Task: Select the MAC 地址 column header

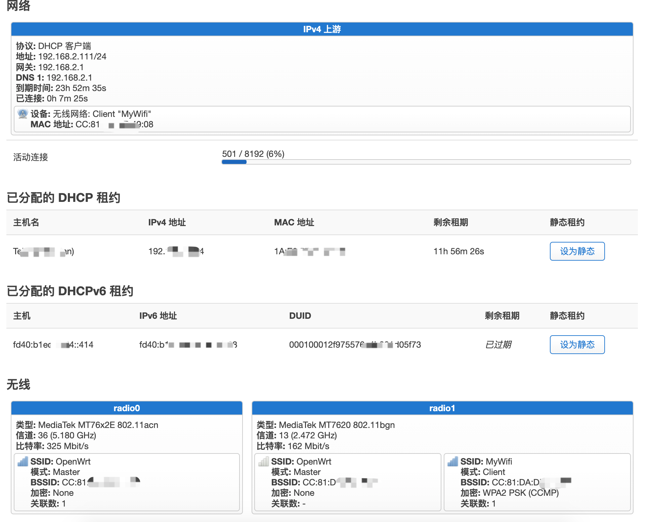Action: 294,222
